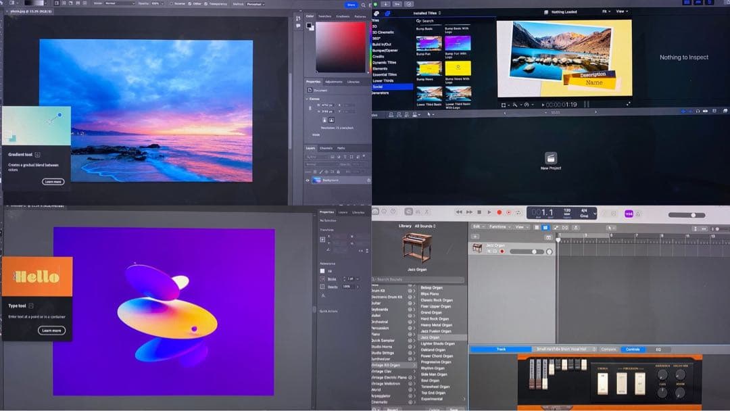Enable cycle mode in Logic's transport
Viewport: 730px width, 411px height.
pos(518,212)
